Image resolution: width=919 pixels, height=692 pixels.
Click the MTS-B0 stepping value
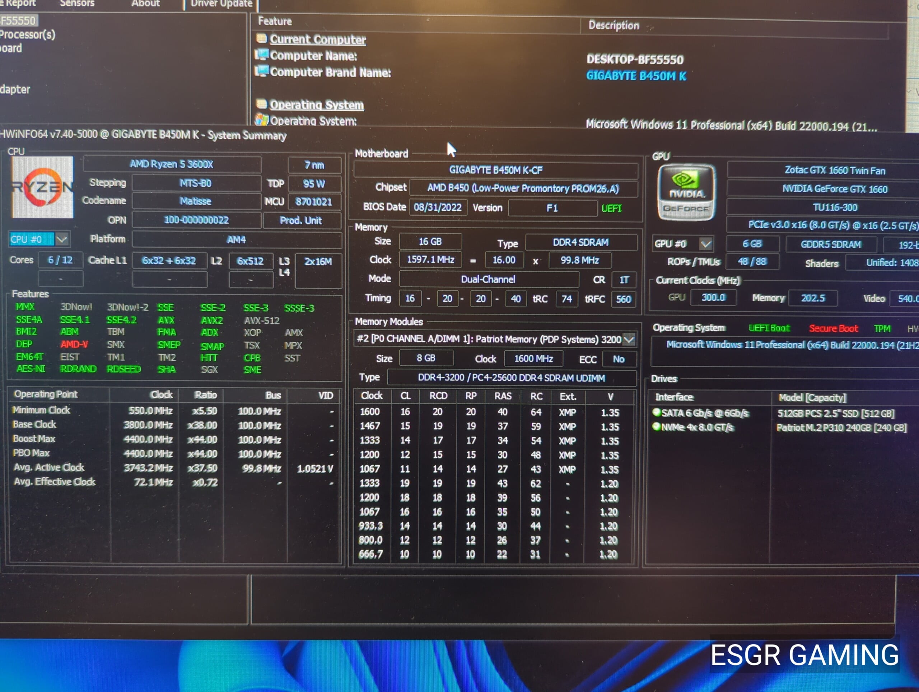(x=196, y=183)
